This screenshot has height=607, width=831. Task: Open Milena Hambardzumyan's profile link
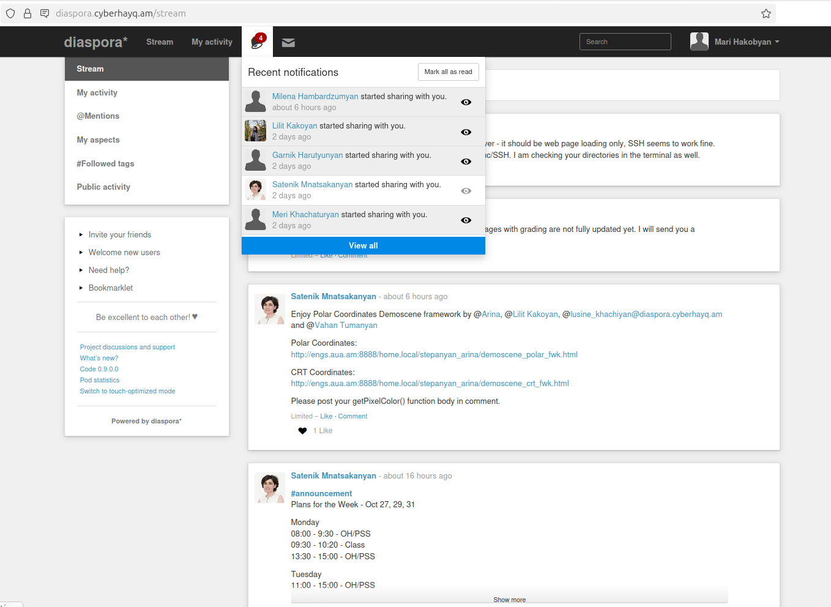tap(315, 97)
